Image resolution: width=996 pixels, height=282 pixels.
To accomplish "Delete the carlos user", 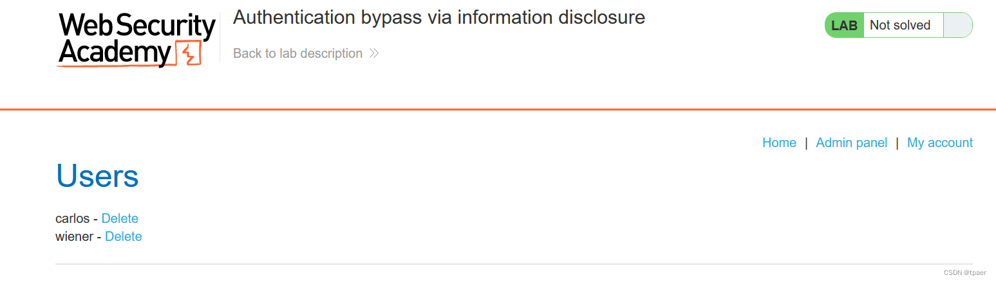I will click(x=120, y=218).
